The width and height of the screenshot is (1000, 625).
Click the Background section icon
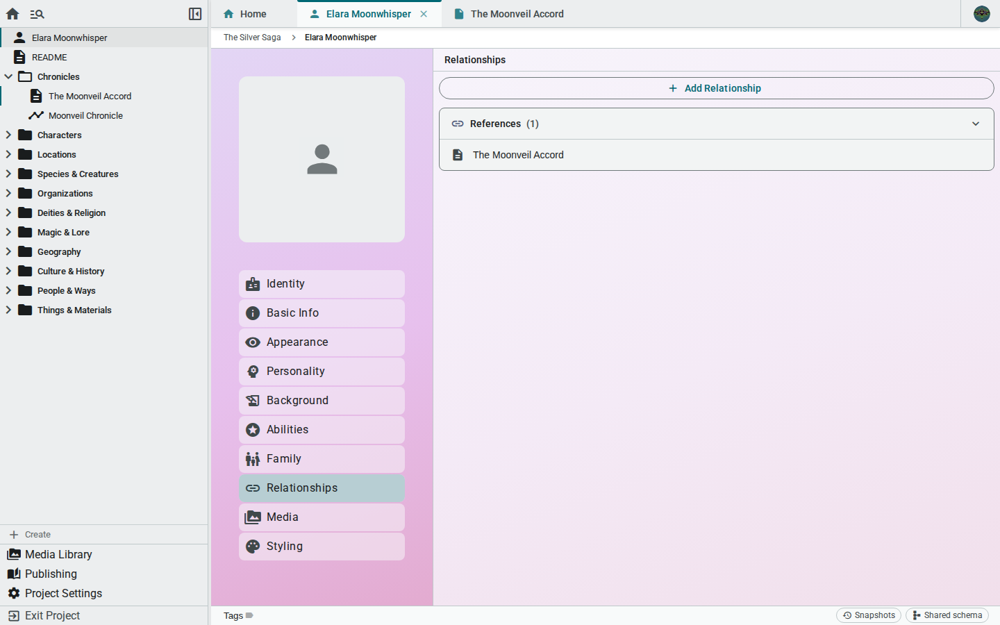(x=253, y=401)
